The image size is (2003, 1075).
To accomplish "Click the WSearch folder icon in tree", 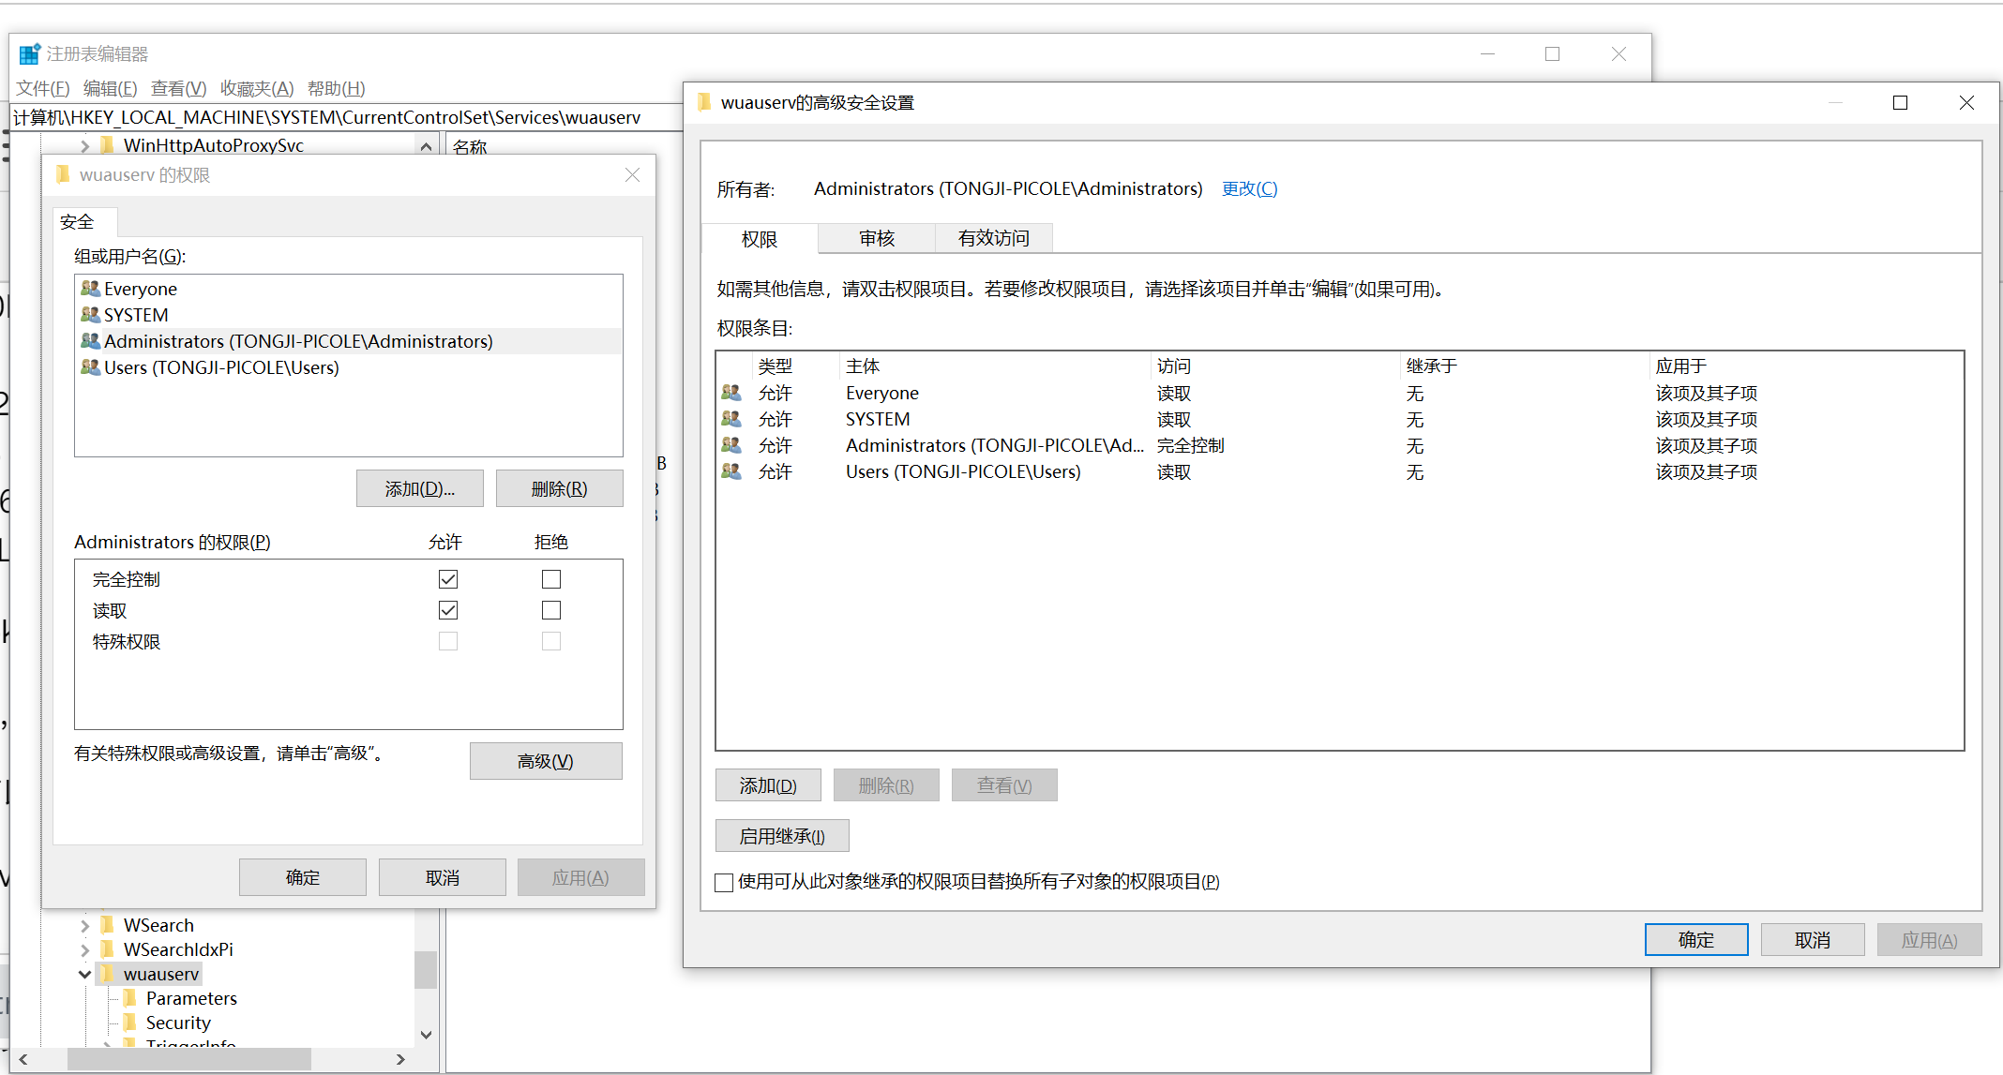I will pyautogui.click(x=108, y=925).
